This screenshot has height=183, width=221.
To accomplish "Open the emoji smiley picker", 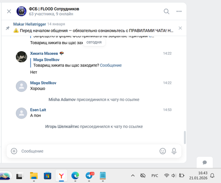I will [163, 151].
